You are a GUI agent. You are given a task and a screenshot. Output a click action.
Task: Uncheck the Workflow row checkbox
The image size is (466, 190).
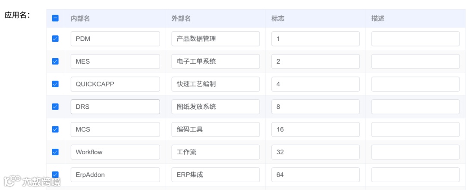coord(55,152)
